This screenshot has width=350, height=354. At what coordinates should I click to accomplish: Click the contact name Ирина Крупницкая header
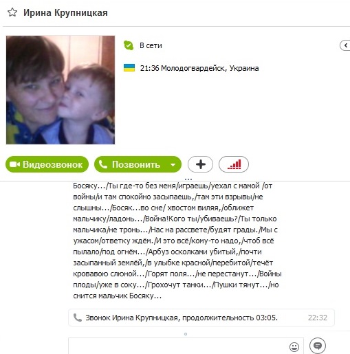coord(65,12)
